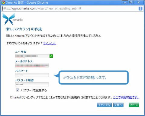Proceed with the green 次へ » button

[x=134, y=105]
